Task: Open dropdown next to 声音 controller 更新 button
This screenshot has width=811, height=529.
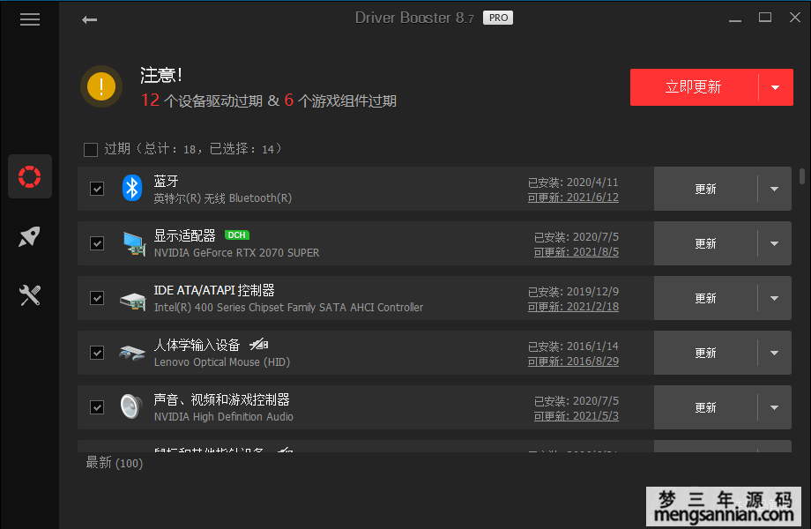Action: pyautogui.click(x=774, y=407)
